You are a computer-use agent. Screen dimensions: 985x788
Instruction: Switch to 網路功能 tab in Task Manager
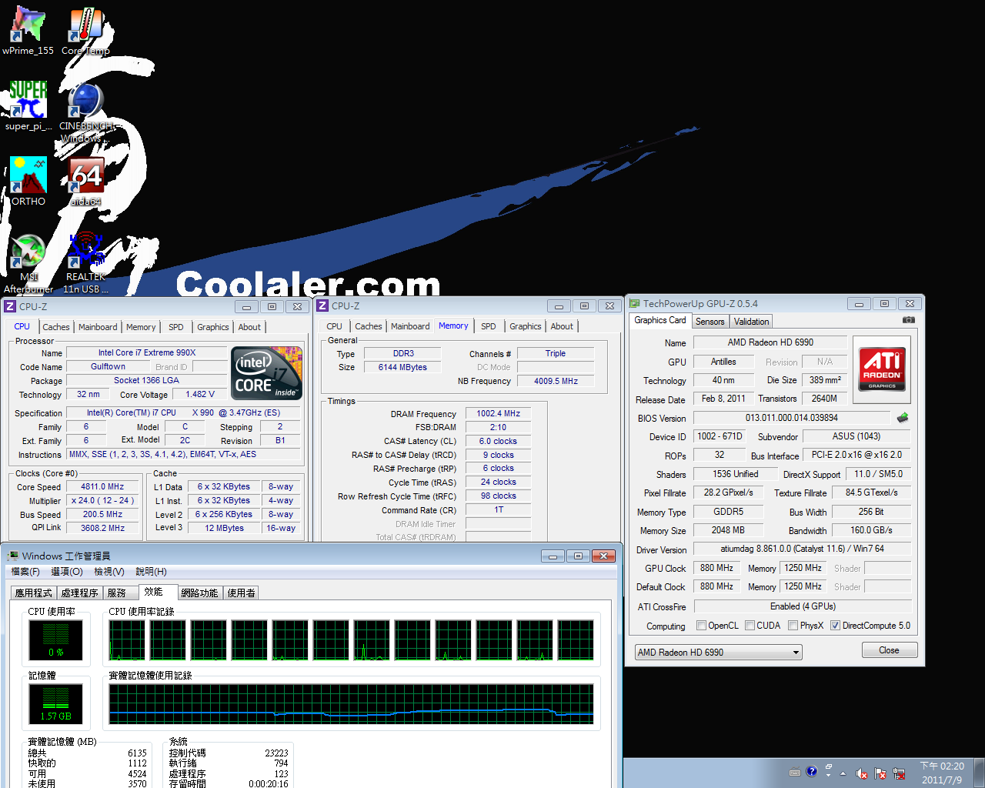(x=200, y=593)
